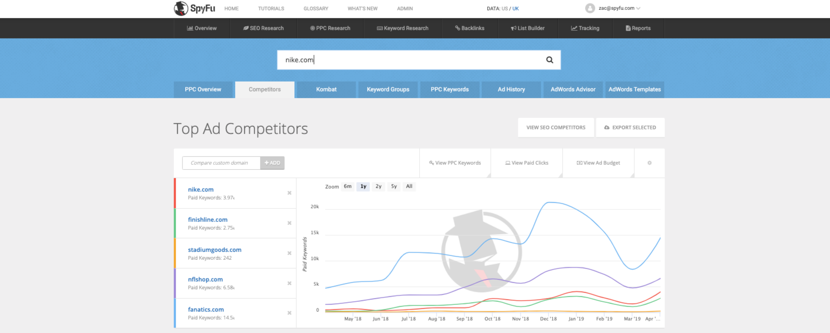Screen dimensions: 830x333
Task: Open Keyword Research in navigation bar
Action: click(x=403, y=28)
